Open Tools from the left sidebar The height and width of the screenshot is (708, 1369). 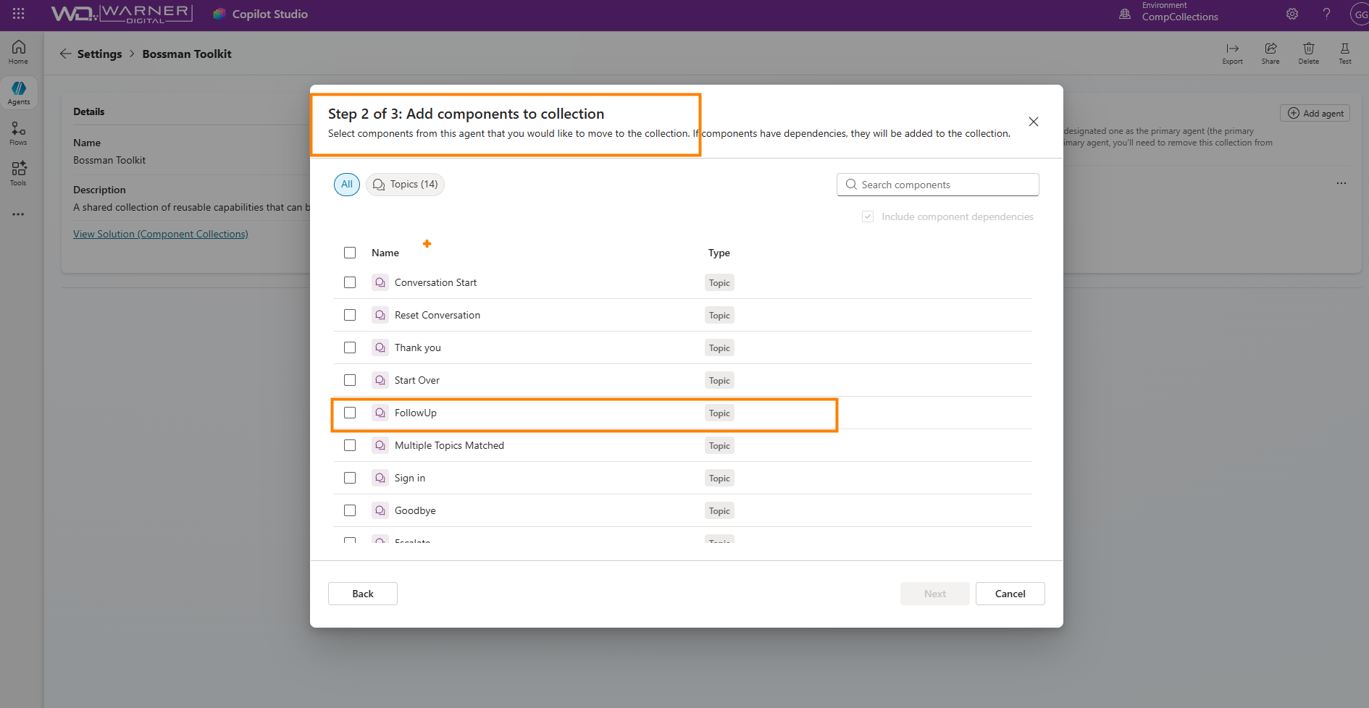tap(19, 173)
